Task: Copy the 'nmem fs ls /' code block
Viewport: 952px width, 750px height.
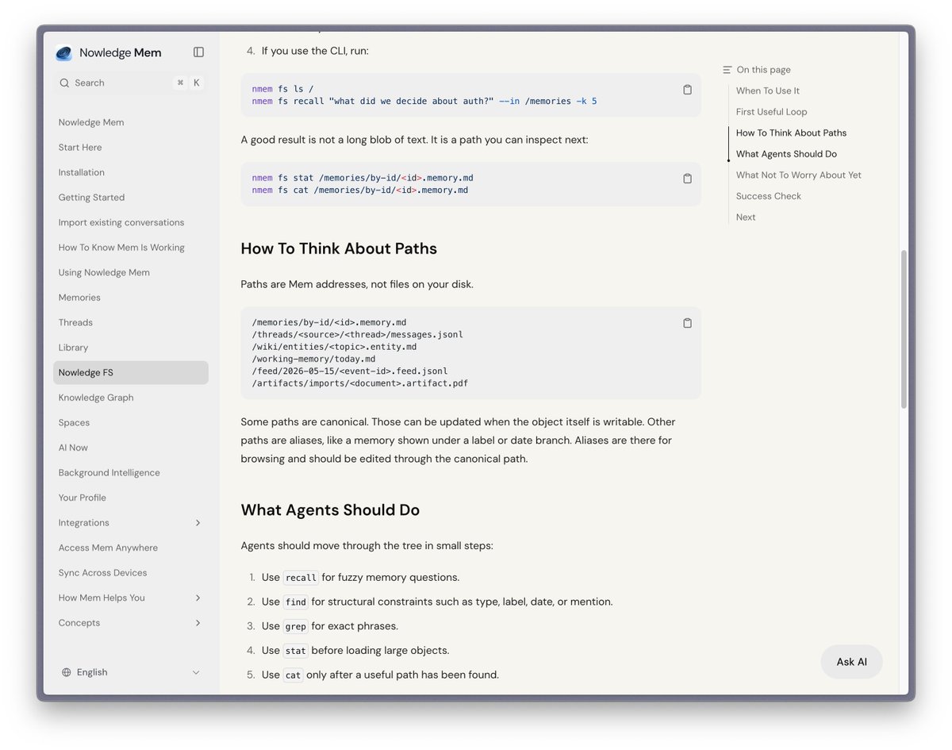Action: tap(687, 90)
